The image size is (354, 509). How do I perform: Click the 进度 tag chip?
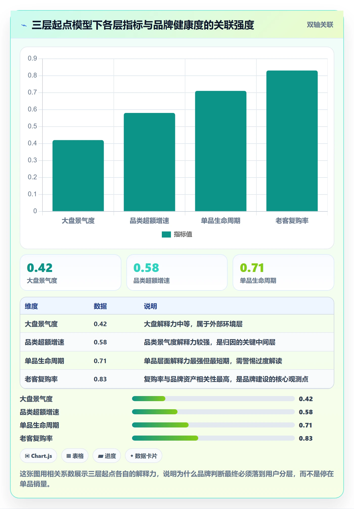point(107,456)
